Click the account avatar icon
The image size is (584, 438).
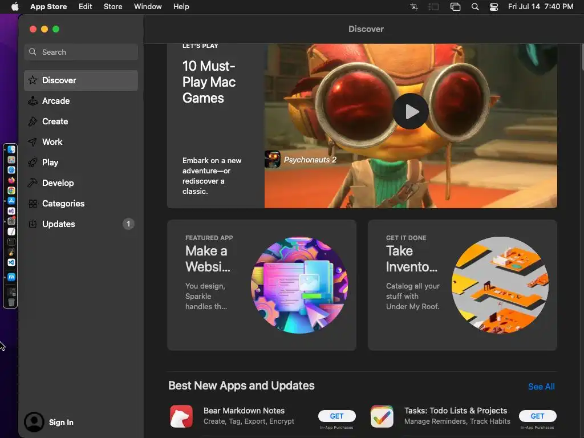[x=34, y=422]
